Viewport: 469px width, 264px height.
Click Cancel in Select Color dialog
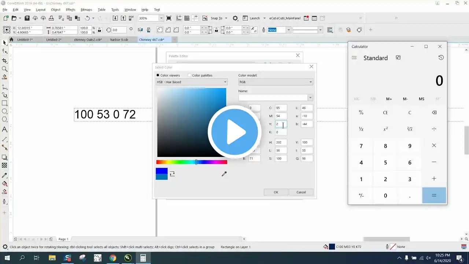click(301, 192)
